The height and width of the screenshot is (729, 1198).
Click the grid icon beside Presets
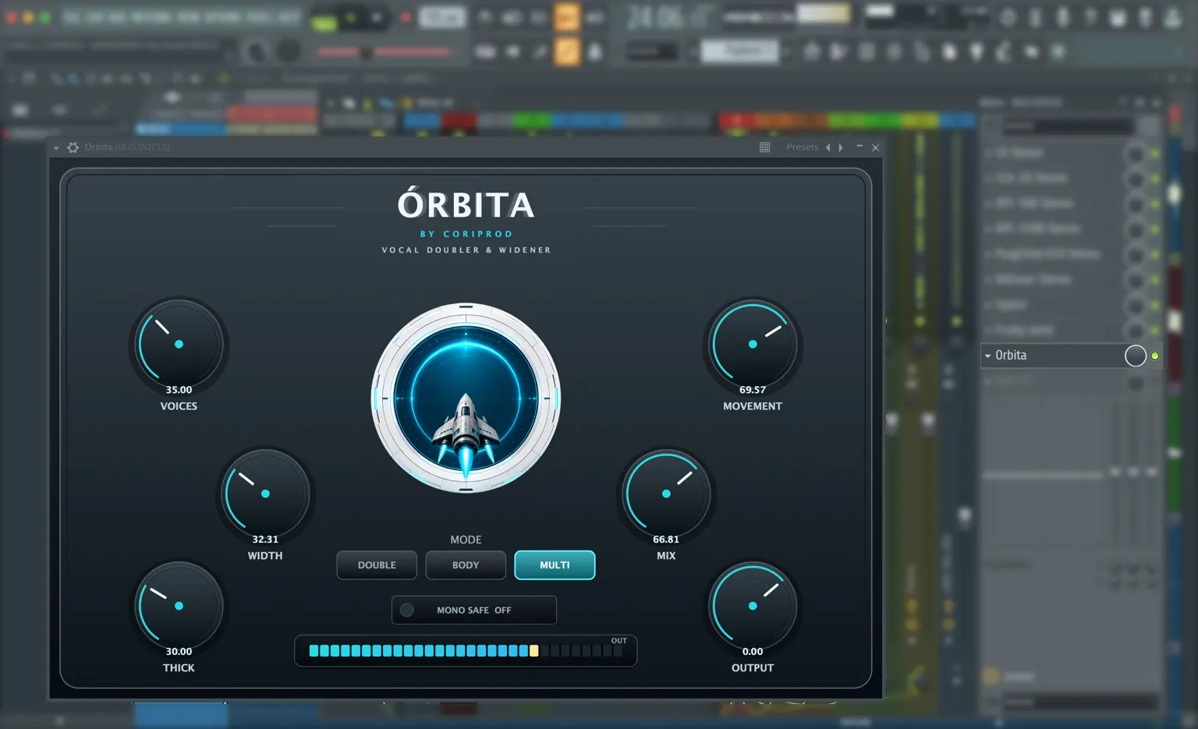(764, 147)
